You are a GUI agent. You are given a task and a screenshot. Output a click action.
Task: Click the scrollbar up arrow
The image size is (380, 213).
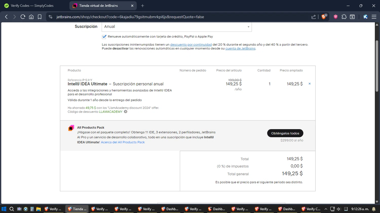coord(377,25)
